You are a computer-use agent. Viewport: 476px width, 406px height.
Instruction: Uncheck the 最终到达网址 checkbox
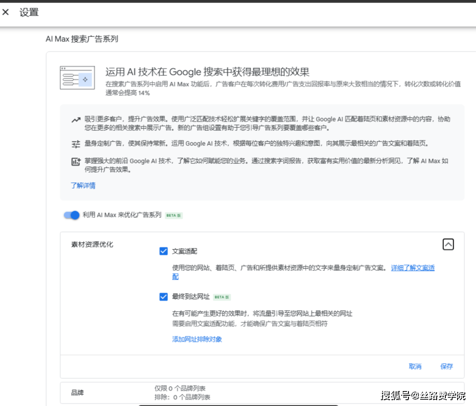point(163,297)
